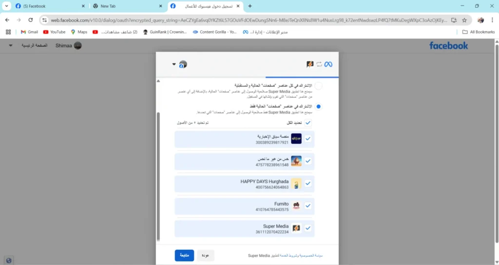This screenshot has height=265, width=499.
Task: Open the YouTube bookmark
Action: [x=54, y=32]
